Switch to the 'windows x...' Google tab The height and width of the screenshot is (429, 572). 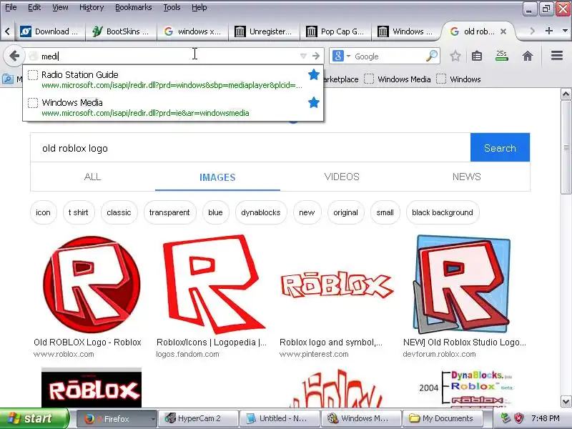pyautogui.click(x=192, y=31)
